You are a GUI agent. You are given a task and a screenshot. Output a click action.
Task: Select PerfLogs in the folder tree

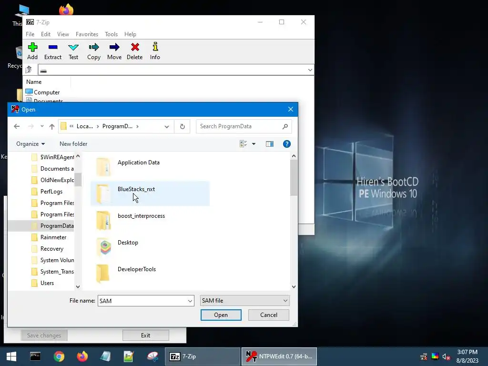coord(51,192)
